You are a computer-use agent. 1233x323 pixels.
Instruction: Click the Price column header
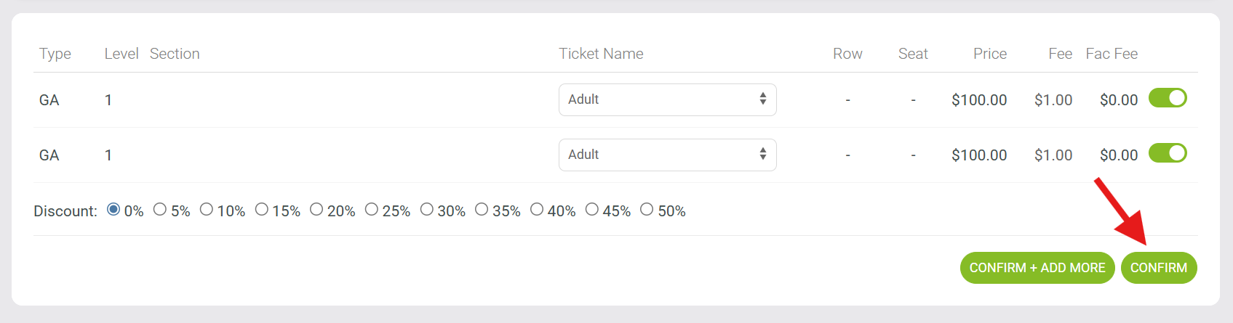pyautogui.click(x=990, y=54)
